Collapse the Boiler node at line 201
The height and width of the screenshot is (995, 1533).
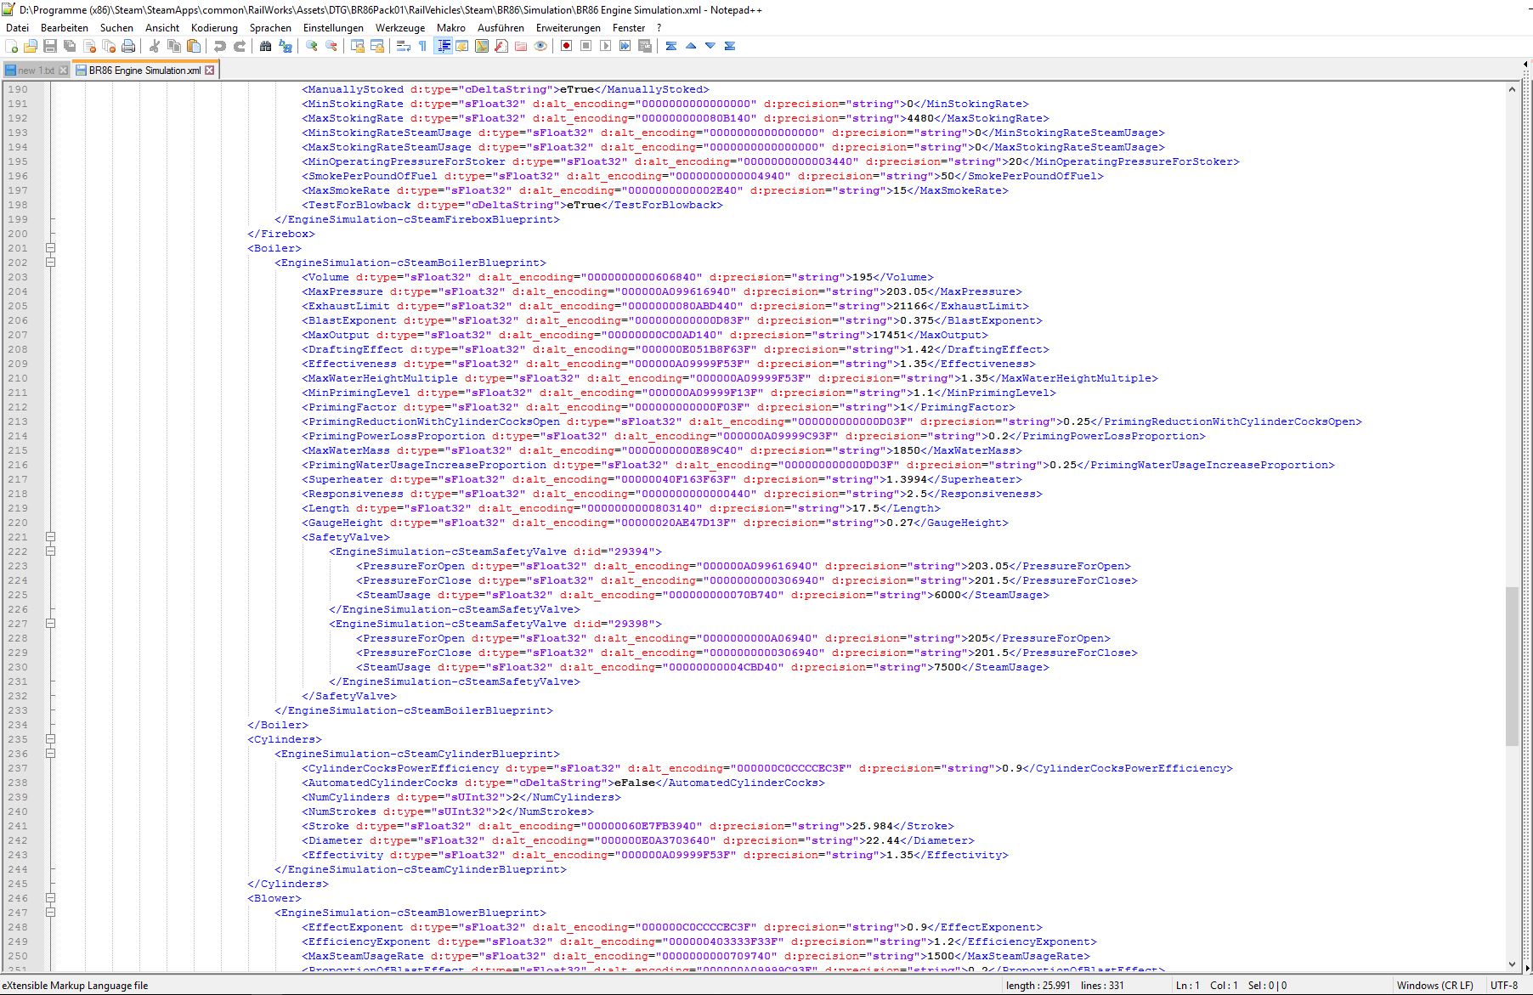click(x=50, y=248)
